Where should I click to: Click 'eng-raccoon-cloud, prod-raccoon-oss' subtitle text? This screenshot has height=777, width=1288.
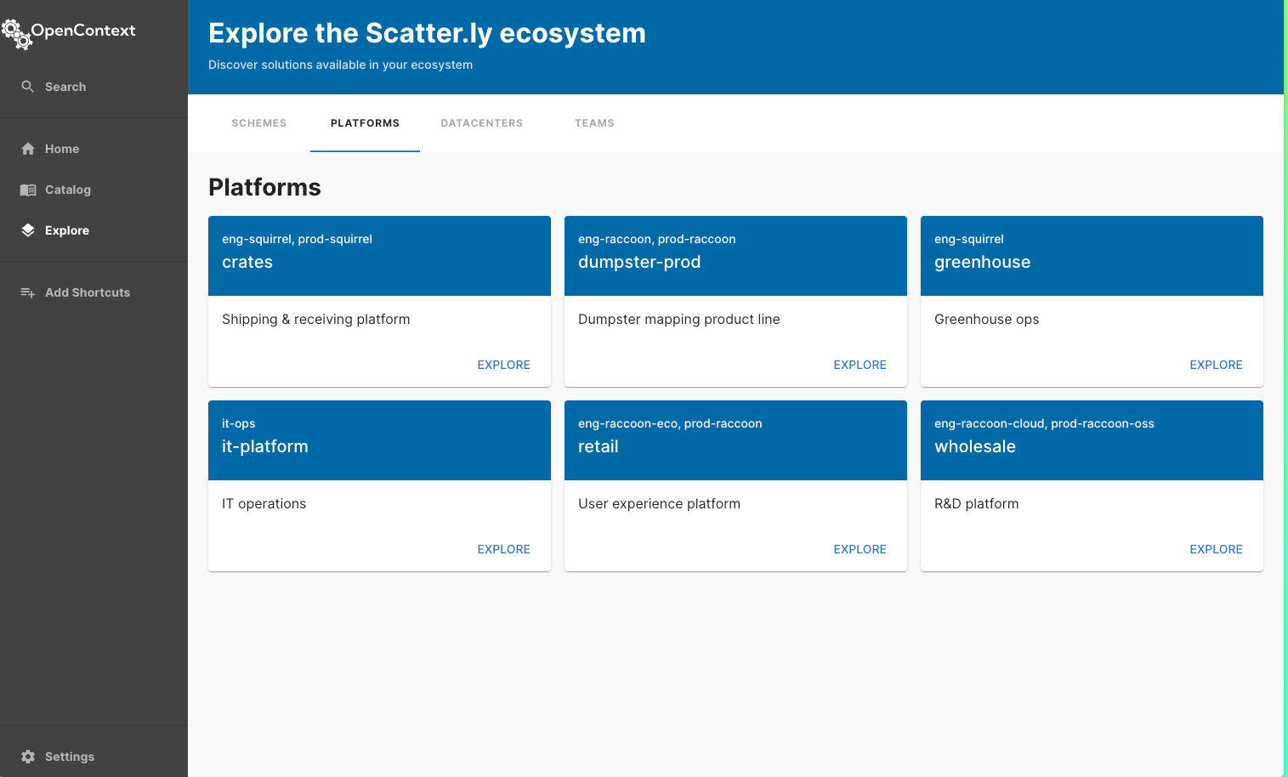coord(1044,423)
